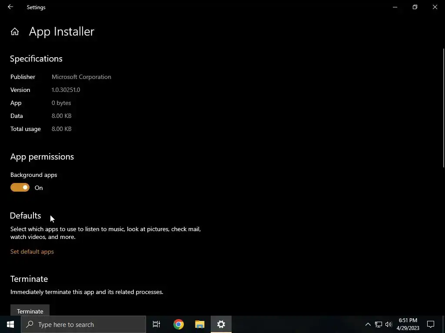Click the Specifications heading
445x333 pixels.
[x=37, y=59]
